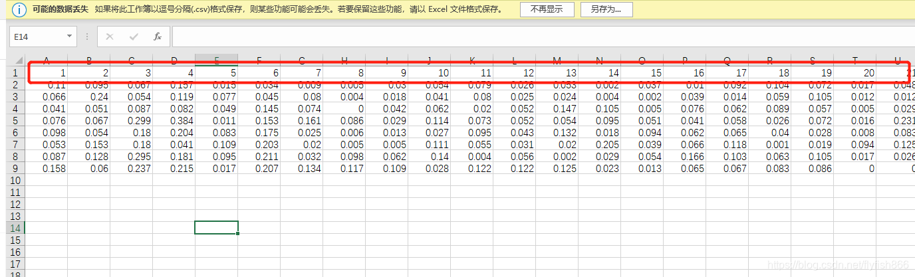Click cell with value 0.384
915x277 pixels.
[174, 120]
